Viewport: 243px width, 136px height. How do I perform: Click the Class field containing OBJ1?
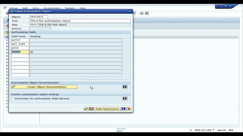(33, 25)
